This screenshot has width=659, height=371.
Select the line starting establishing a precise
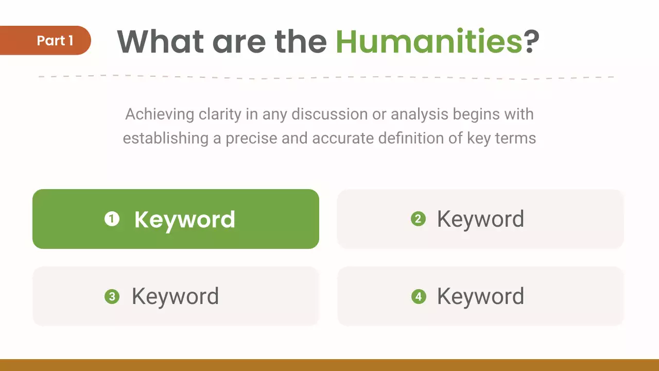tap(329, 139)
